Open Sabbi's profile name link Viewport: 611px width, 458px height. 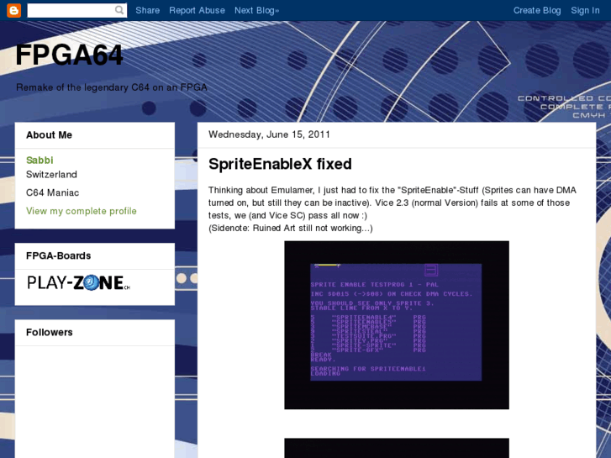click(x=40, y=161)
